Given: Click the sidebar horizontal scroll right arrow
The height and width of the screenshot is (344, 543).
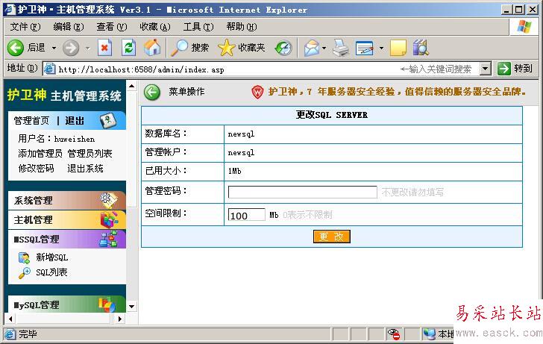Looking at the screenshot, I should pyautogui.click(x=120, y=319).
